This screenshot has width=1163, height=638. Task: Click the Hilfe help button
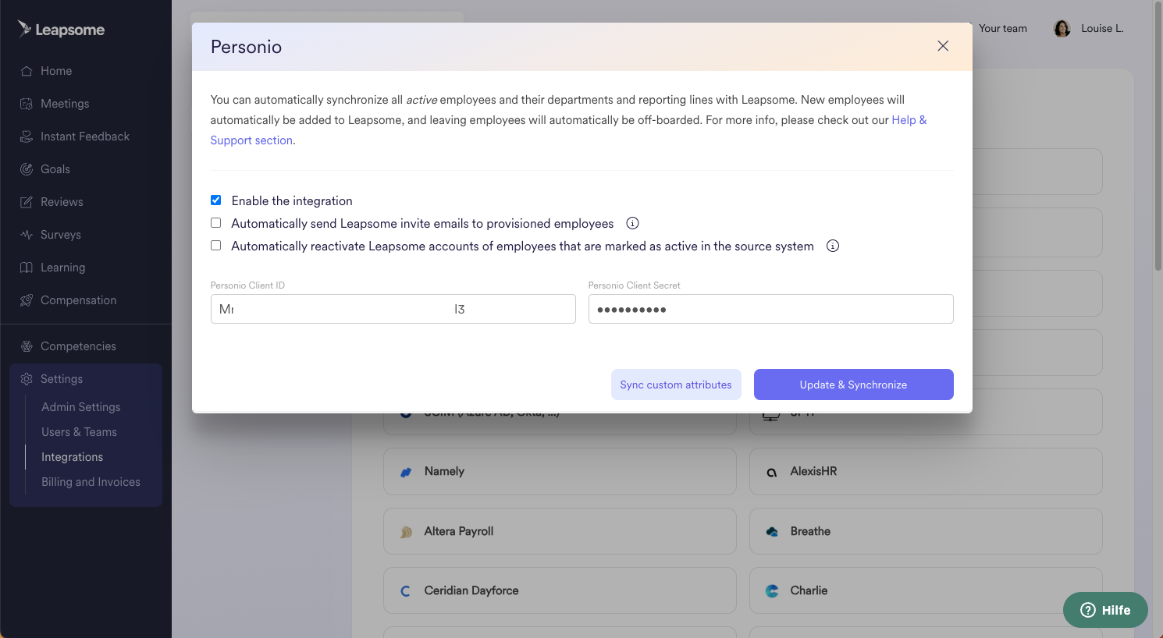(x=1105, y=610)
